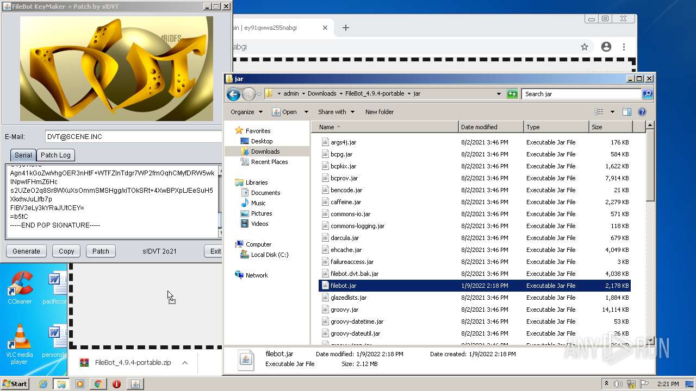This screenshot has height=391, width=696.
Task: Toggle the preview pane icon
Action: [627, 112]
